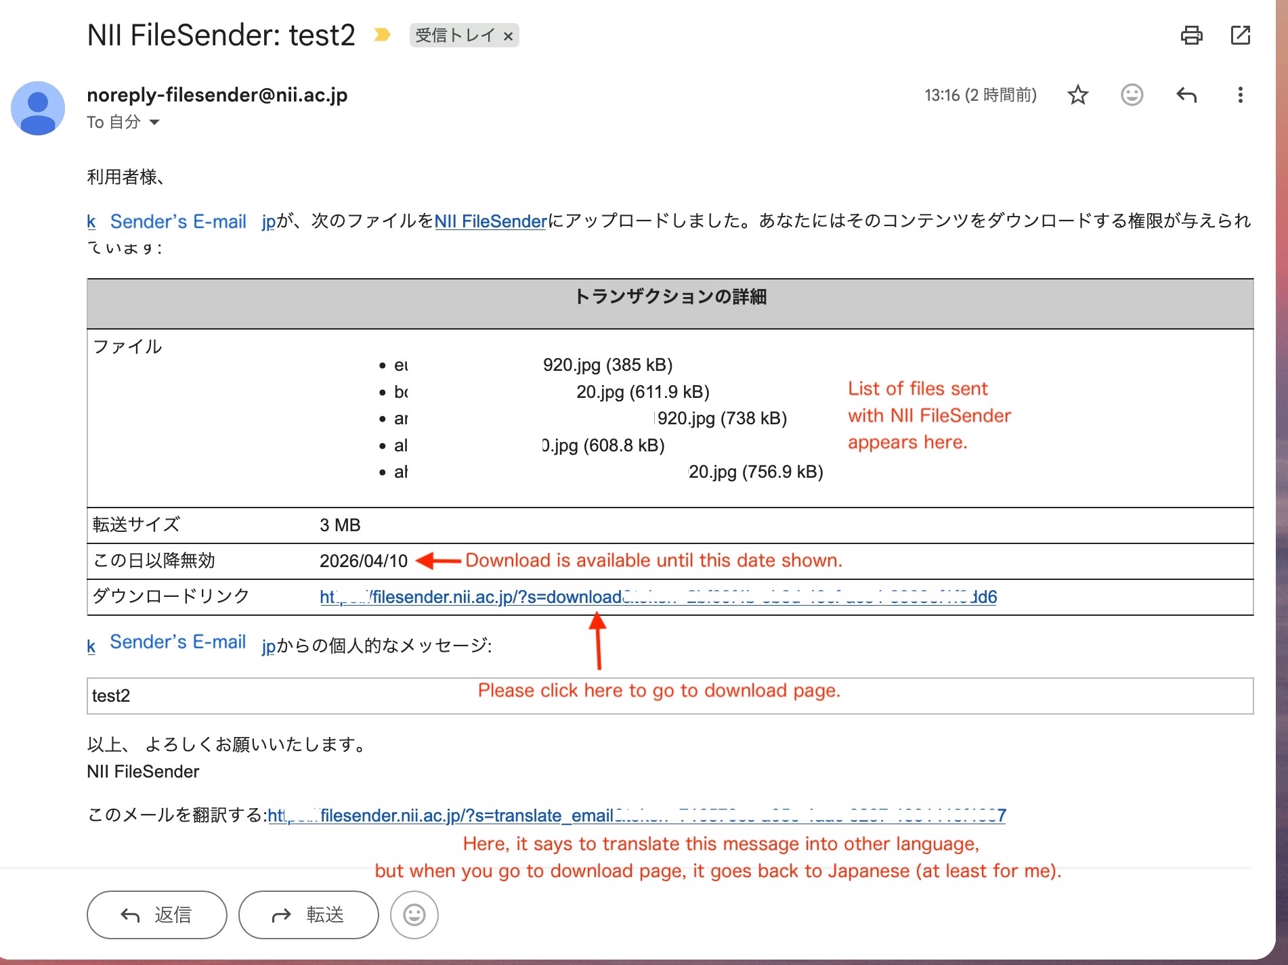Click the email subject 'NII FileSender: test2'
The height and width of the screenshot is (965, 1288).
click(x=221, y=35)
